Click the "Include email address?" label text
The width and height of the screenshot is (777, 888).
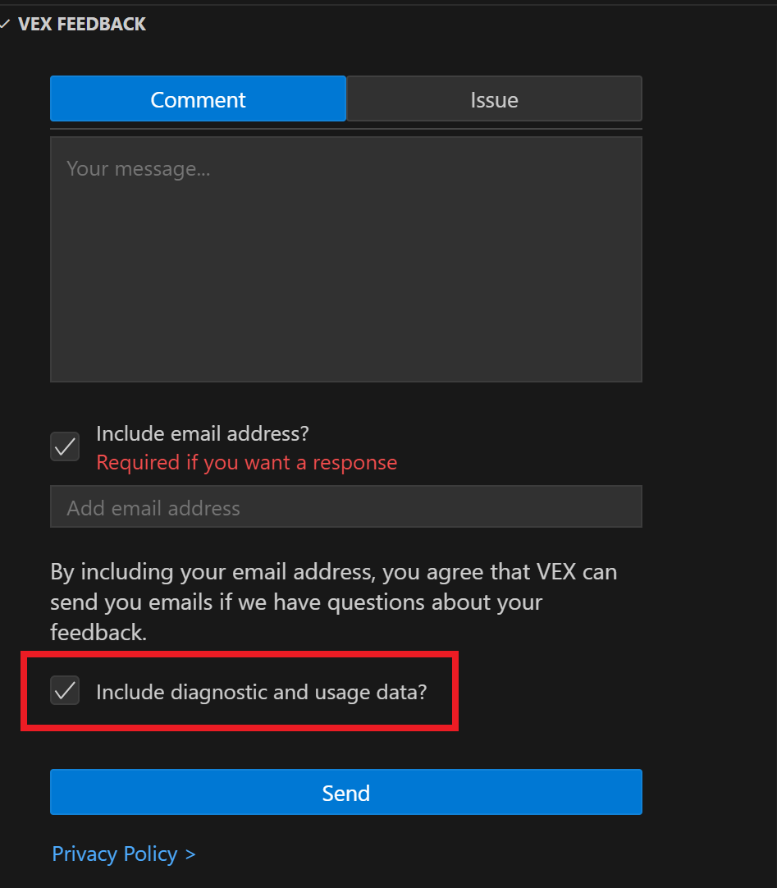[x=202, y=433]
